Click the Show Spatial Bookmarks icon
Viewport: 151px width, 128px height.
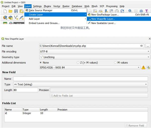point(111,11)
